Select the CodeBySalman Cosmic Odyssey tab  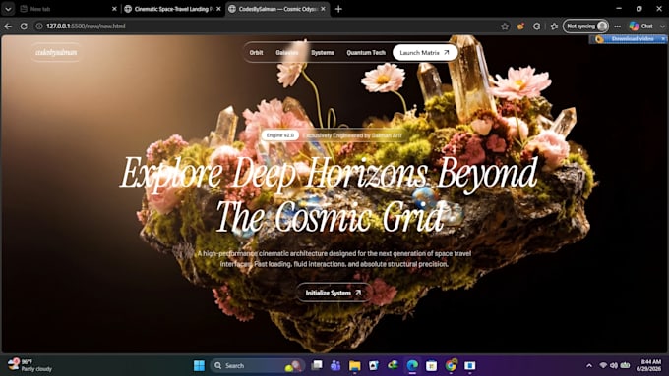(x=276, y=9)
